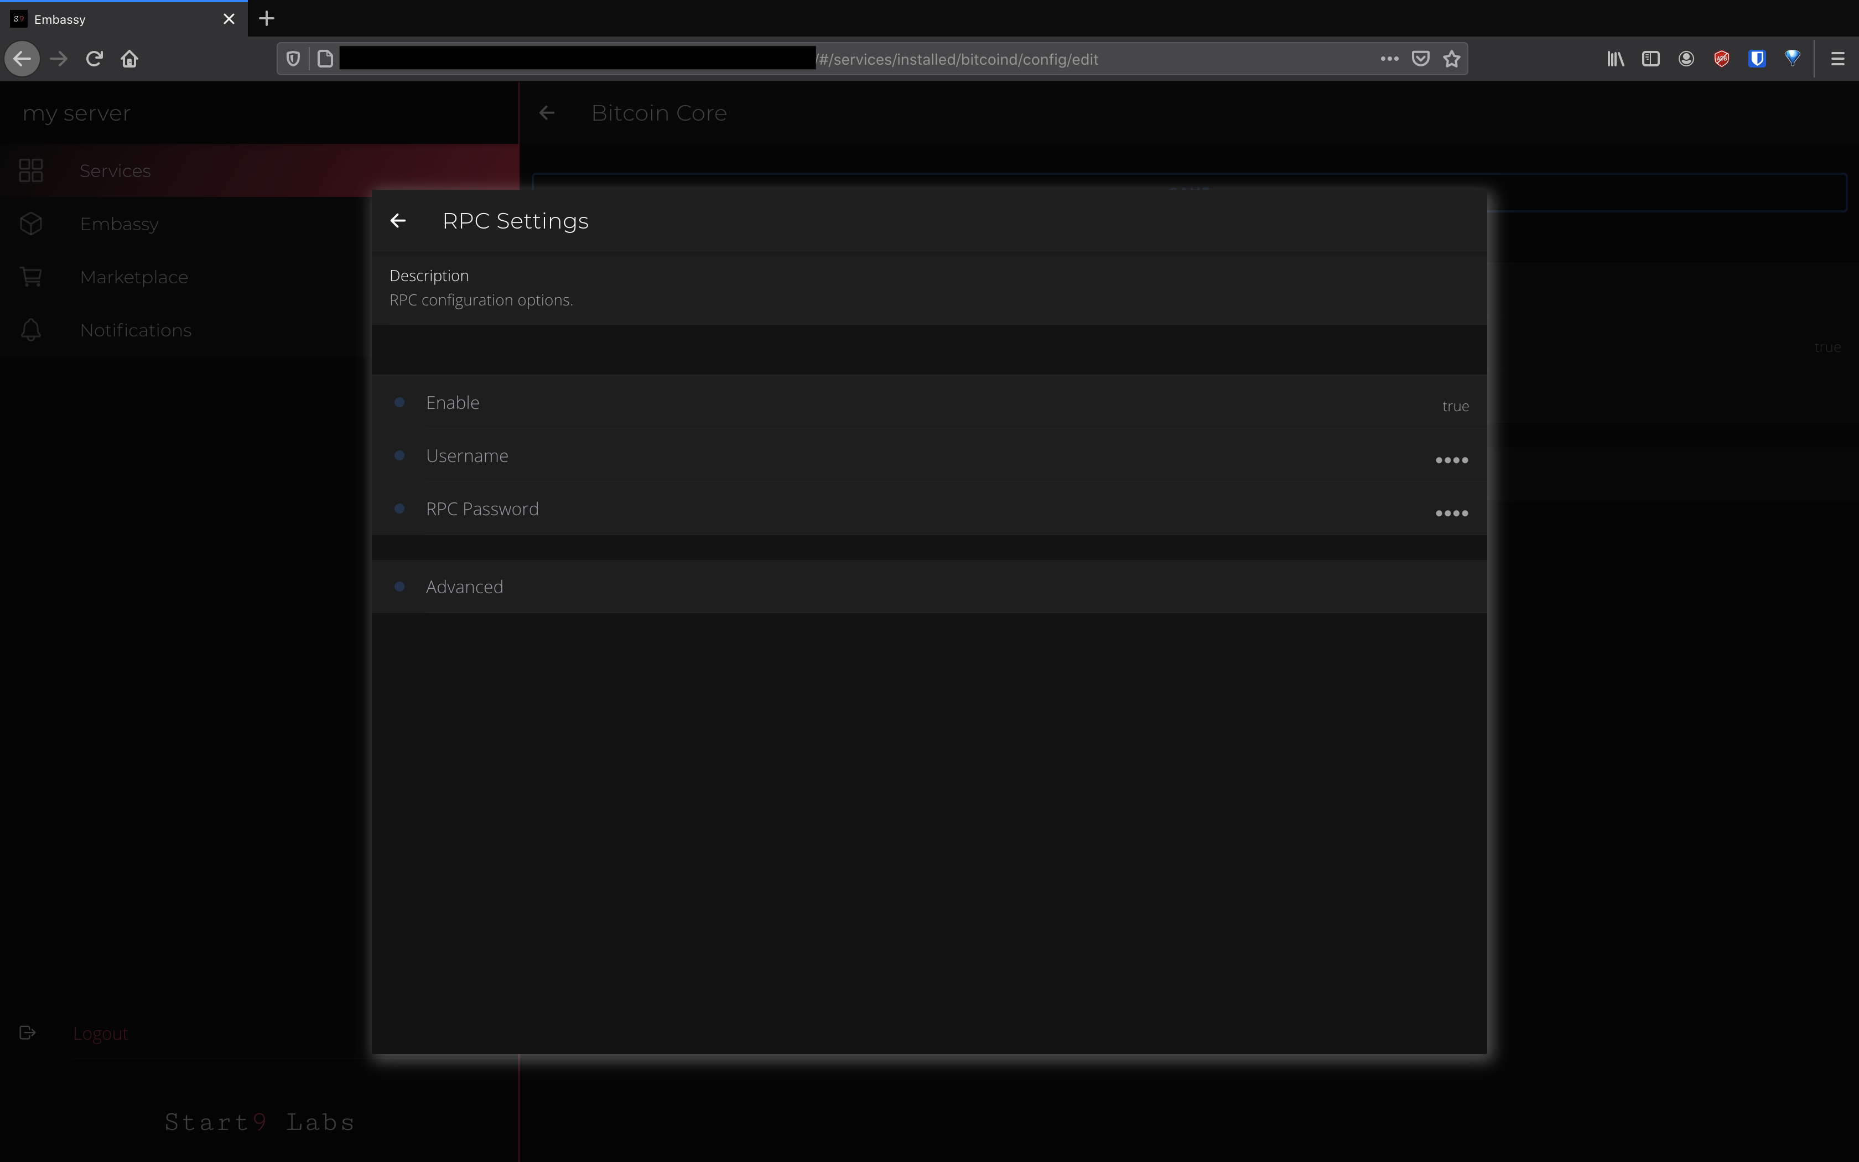Open page actions three-dot menu
The height and width of the screenshot is (1162, 1859).
coord(1389,59)
